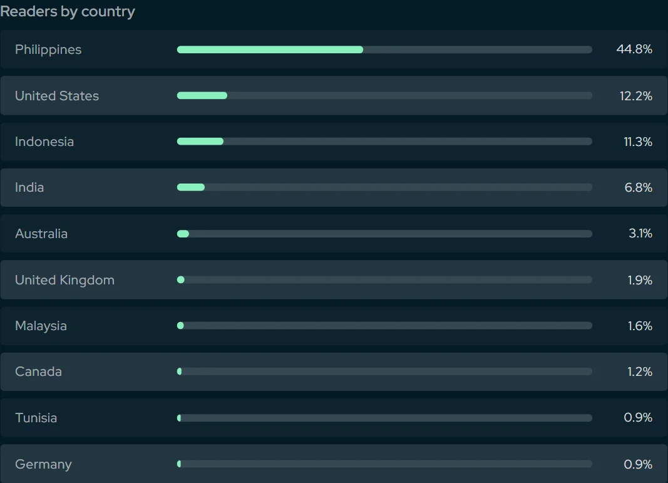Click the 1.2% value for Canada
Screen dimensions: 668x483
639,371
